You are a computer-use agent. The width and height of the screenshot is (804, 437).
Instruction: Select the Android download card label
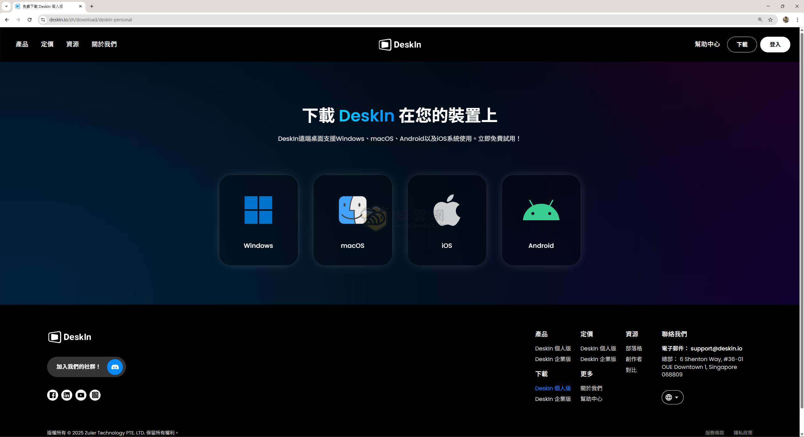(541, 246)
